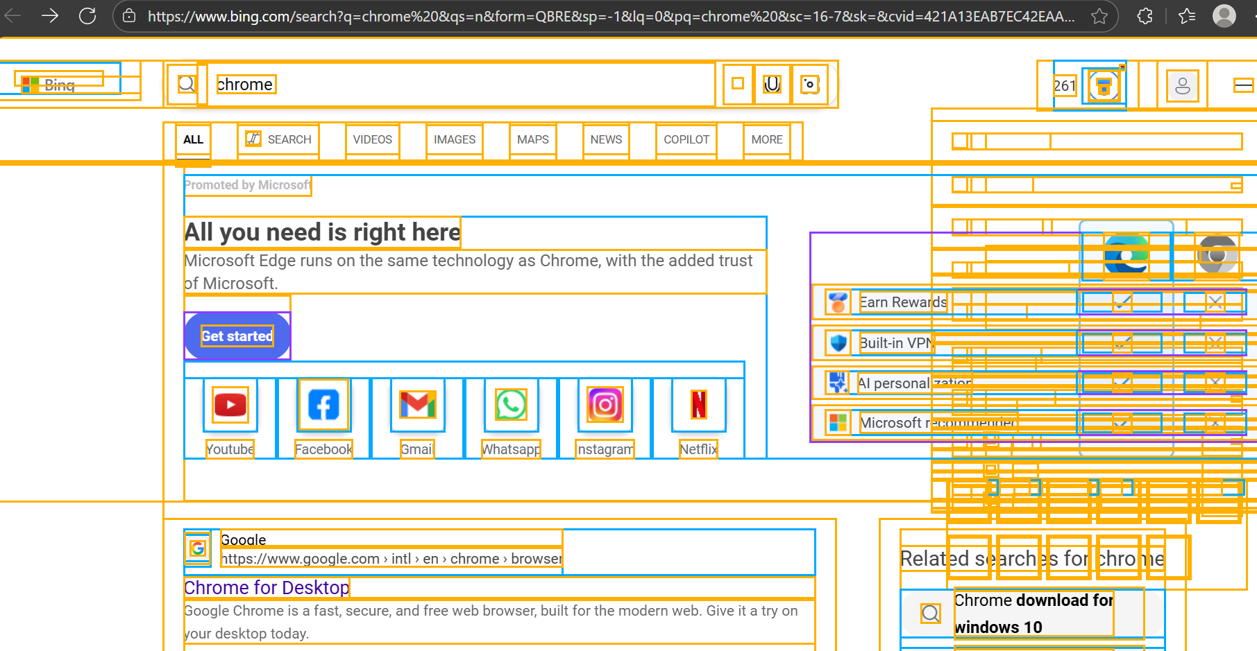Screen dimensions: 1257x651
Task: Switch to the NEWS tab
Action: [606, 140]
